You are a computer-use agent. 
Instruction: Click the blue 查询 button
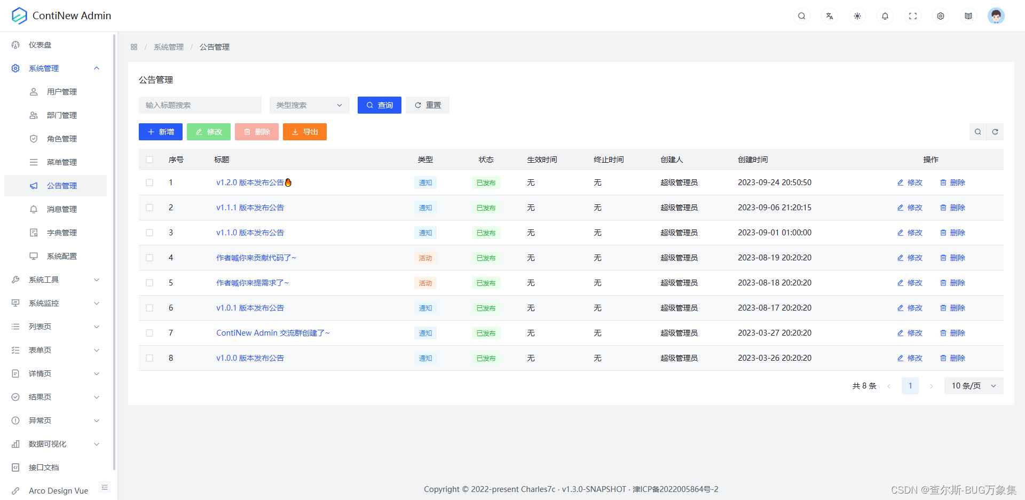click(380, 105)
